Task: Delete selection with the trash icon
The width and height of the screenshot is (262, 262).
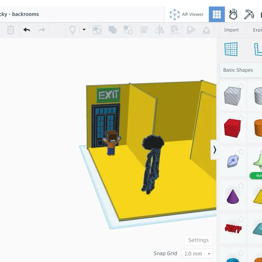Action: pos(11,30)
